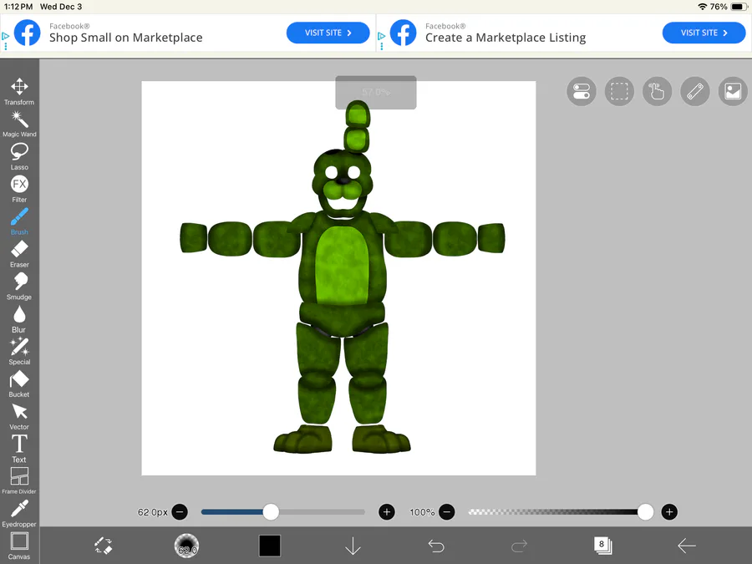This screenshot has width=752, height=564.
Task: Redo the last undone action
Action: 520,546
